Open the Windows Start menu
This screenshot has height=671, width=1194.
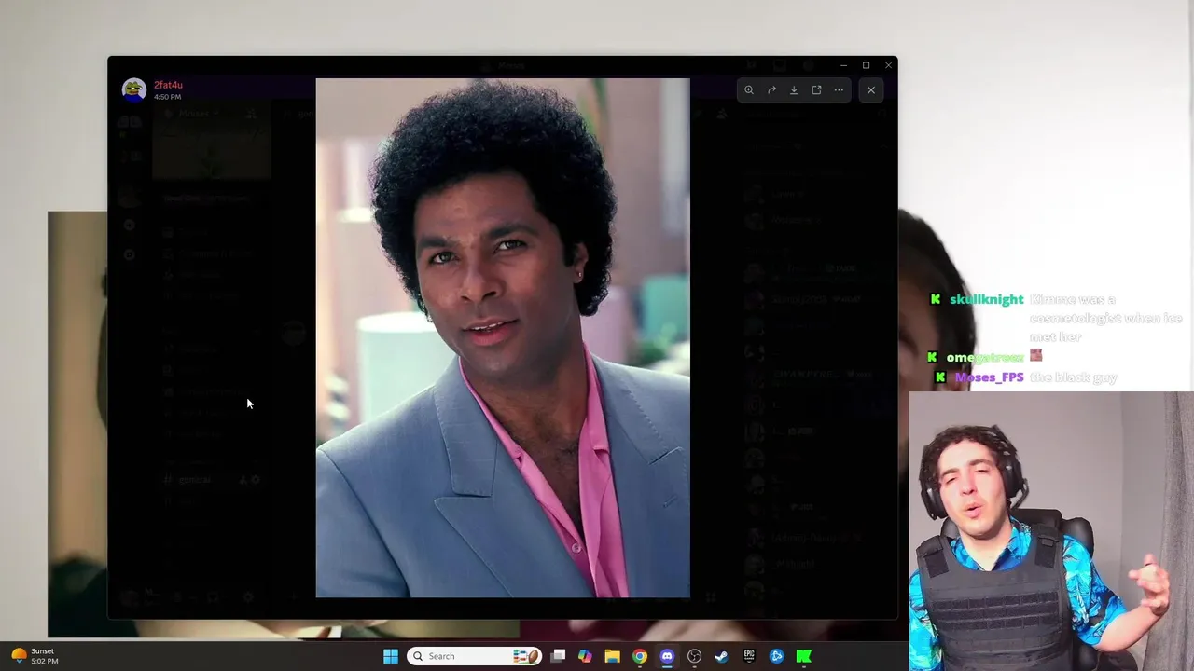tap(391, 656)
